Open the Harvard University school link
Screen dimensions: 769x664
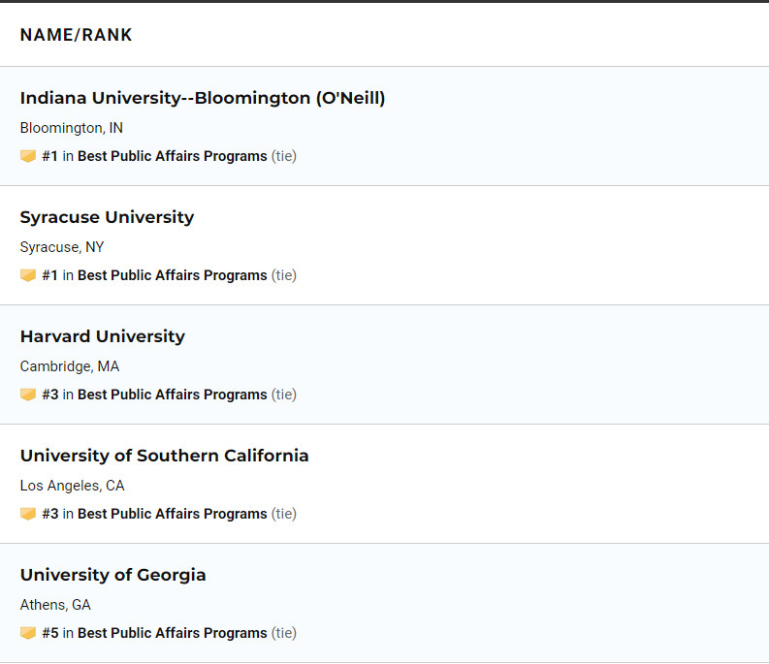(102, 336)
